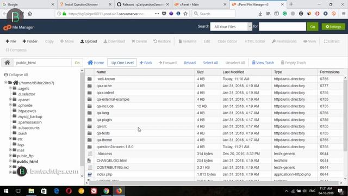The width and height of the screenshot is (348, 196).
Task: Collapse All folders in the tree
Action: (x=16, y=75)
